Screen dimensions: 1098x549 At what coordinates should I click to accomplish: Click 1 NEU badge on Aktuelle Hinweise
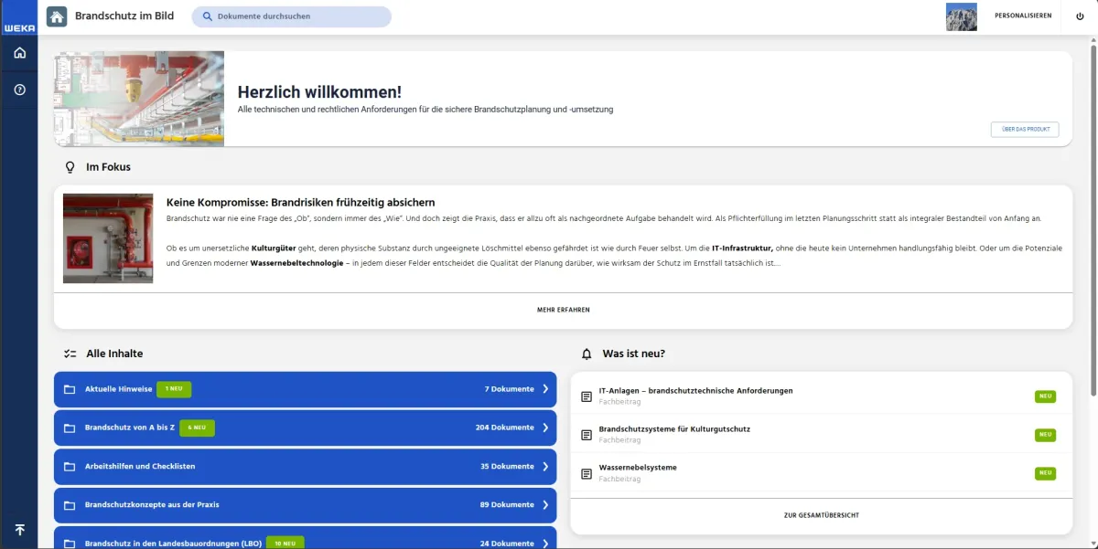click(174, 389)
